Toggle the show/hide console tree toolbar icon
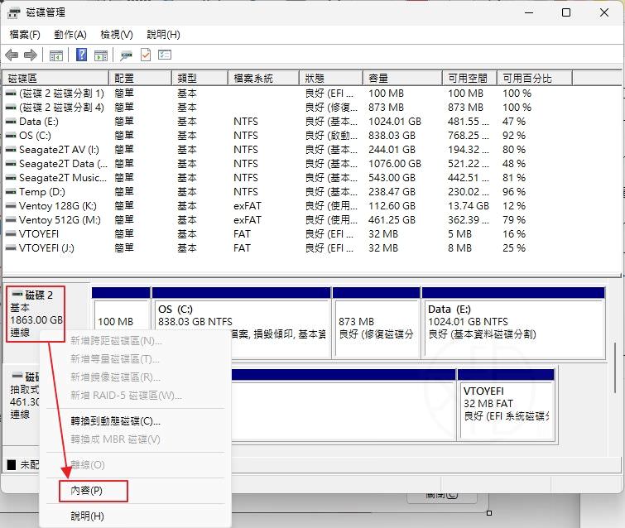The width and height of the screenshot is (625, 528). point(56,55)
